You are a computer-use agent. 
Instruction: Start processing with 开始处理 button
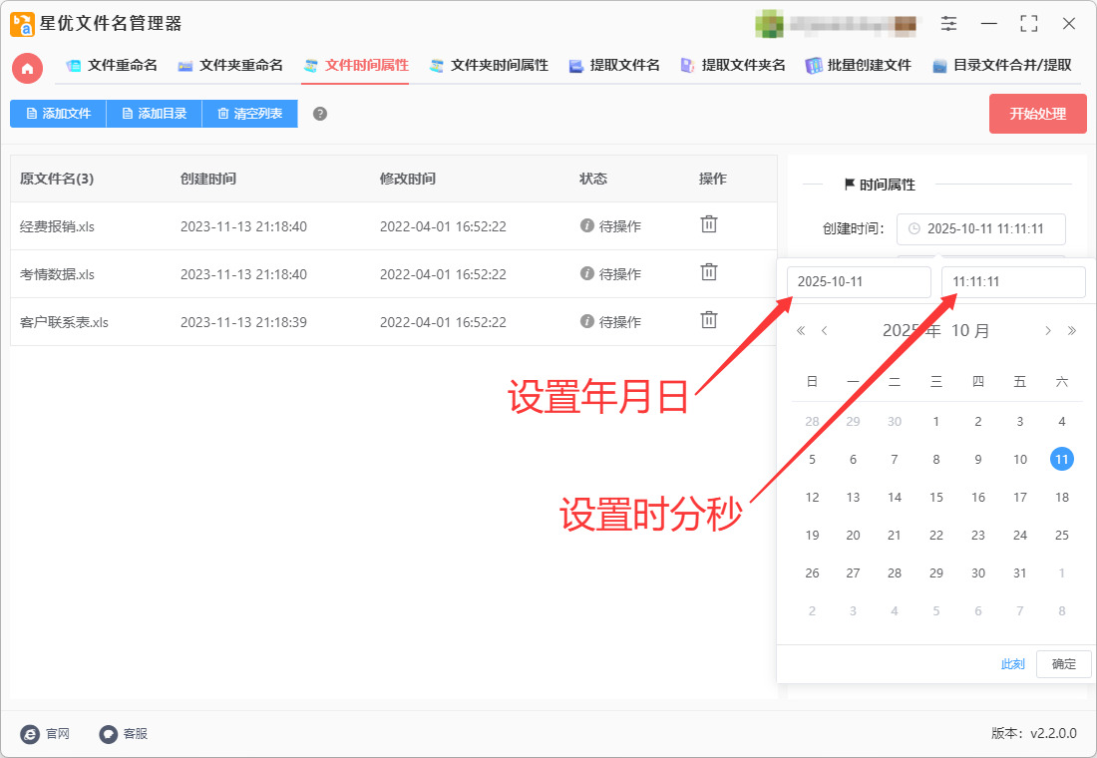pos(1037,114)
